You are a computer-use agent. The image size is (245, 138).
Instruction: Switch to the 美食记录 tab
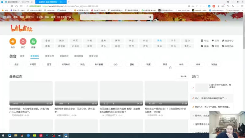(93, 56)
